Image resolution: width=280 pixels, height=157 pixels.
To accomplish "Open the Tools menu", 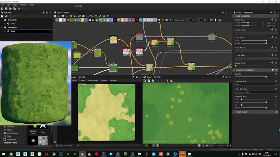I will (x=15, y=5).
